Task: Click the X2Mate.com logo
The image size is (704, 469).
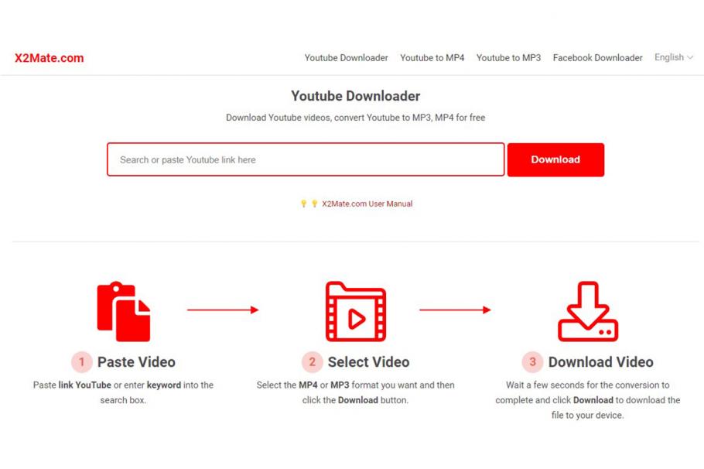Action: (x=49, y=58)
